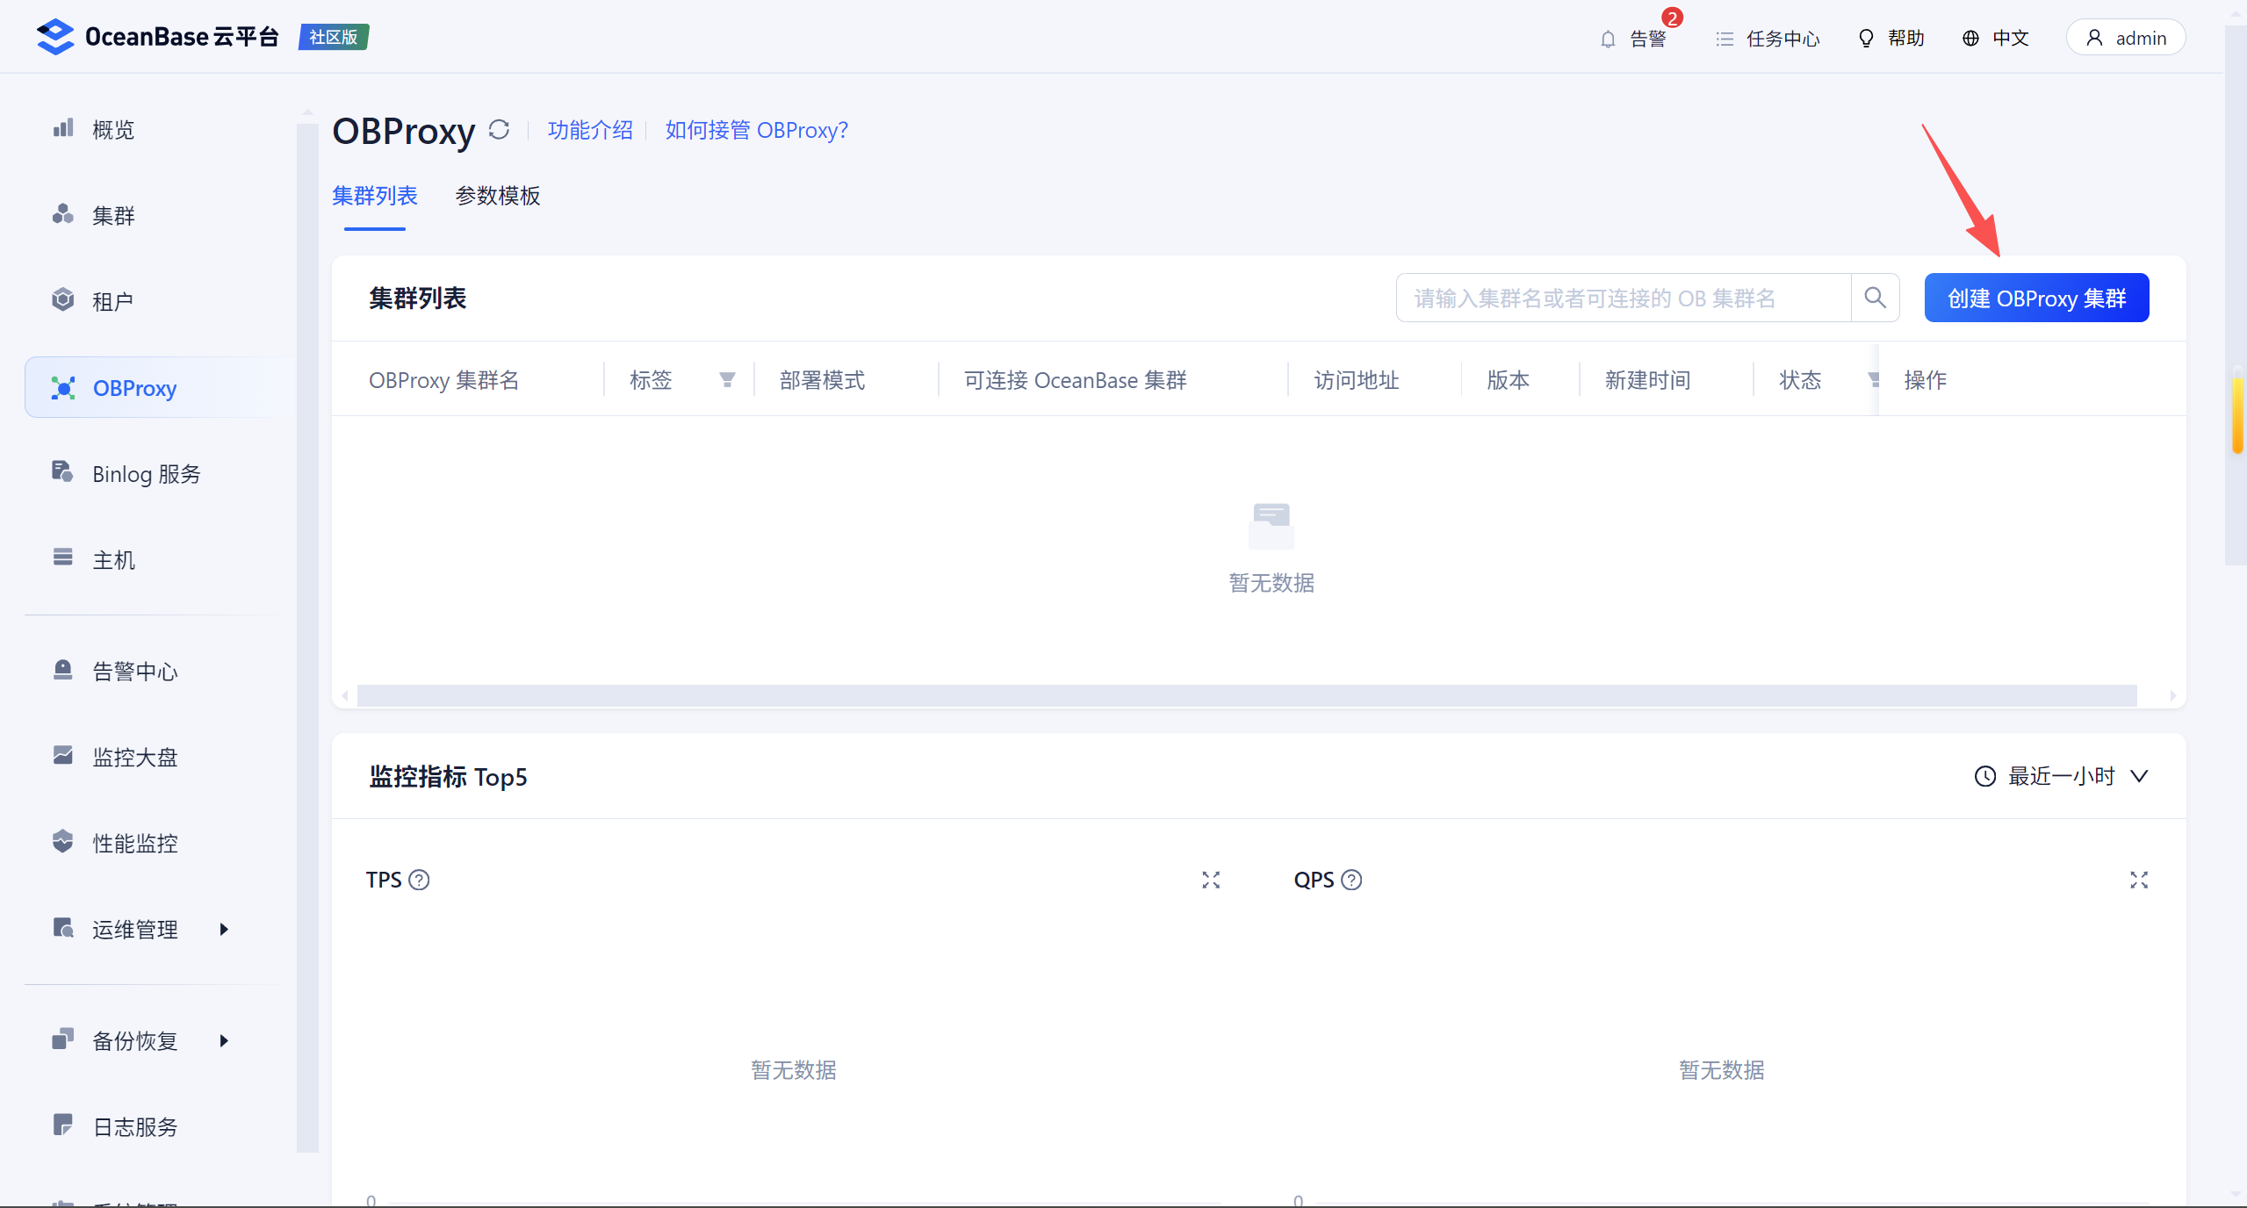
Task: Open the 最近一小时 time range dropdown
Action: tap(2061, 776)
